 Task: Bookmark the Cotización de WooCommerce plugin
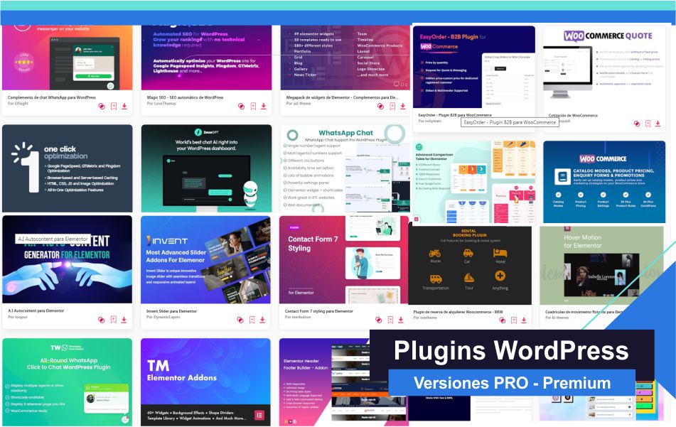648,124
